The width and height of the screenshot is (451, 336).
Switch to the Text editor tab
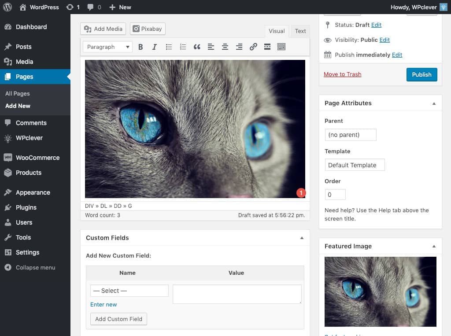coord(300,31)
